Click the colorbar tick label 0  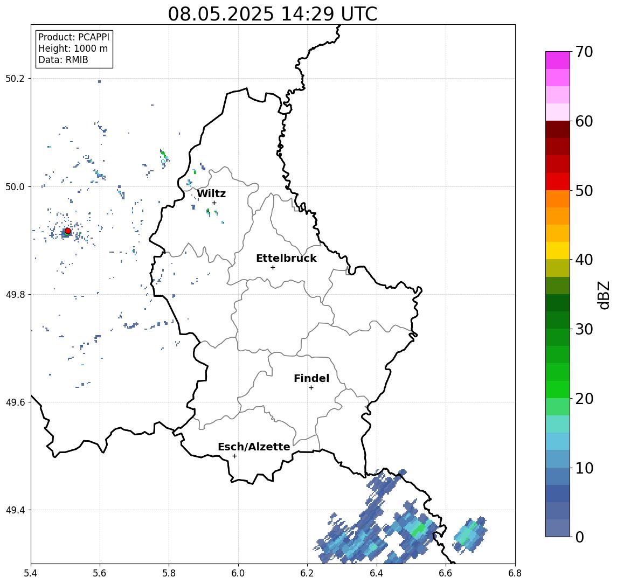pyautogui.click(x=580, y=537)
